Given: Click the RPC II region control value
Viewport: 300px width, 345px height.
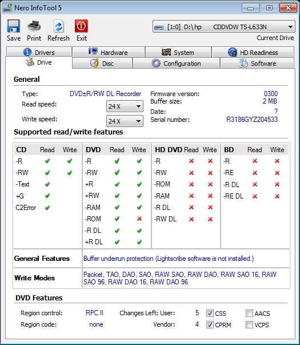Looking at the screenshot, I should coord(94,312).
